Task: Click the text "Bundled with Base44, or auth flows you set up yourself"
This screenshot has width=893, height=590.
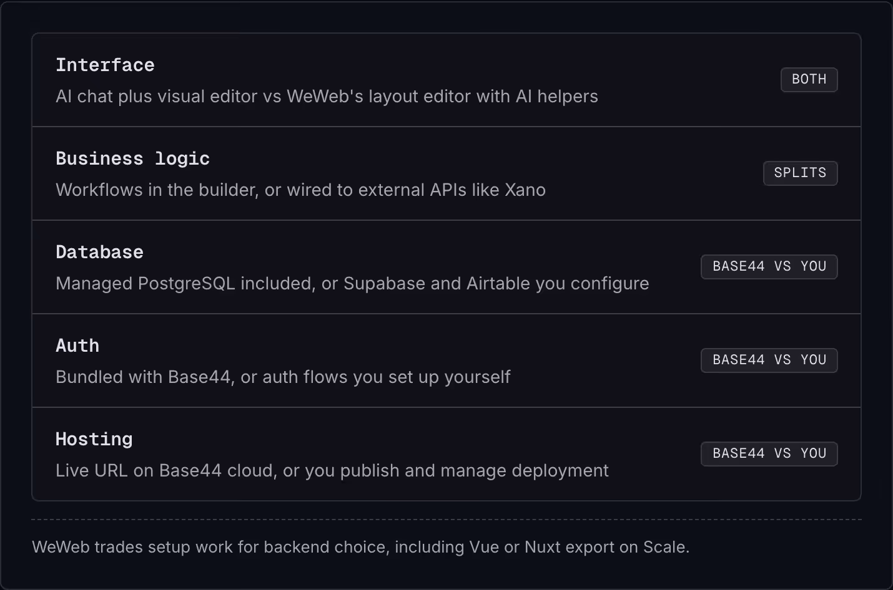Action: point(283,377)
